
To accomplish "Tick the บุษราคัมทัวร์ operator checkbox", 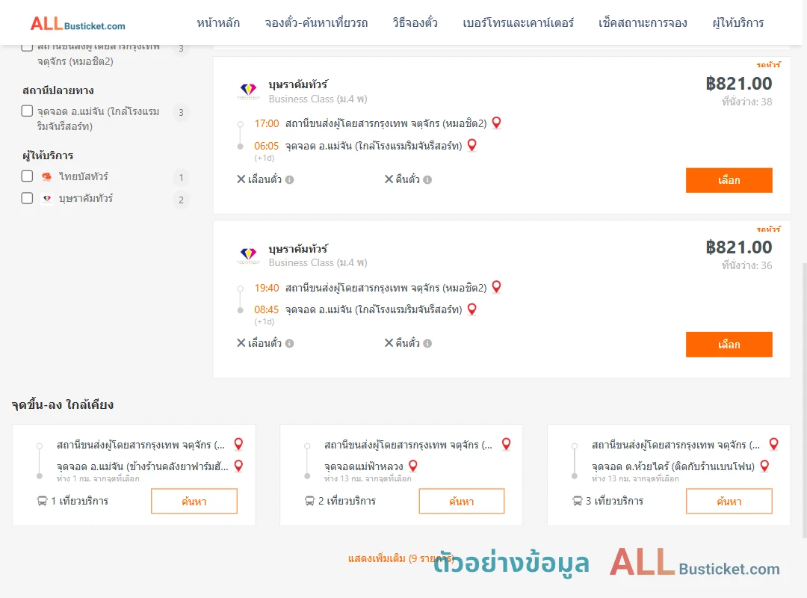I will pyautogui.click(x=28, y=198).
